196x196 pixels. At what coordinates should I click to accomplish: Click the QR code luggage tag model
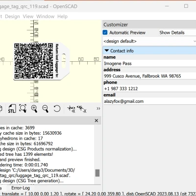pyautogui.click(x=41, y=62)
